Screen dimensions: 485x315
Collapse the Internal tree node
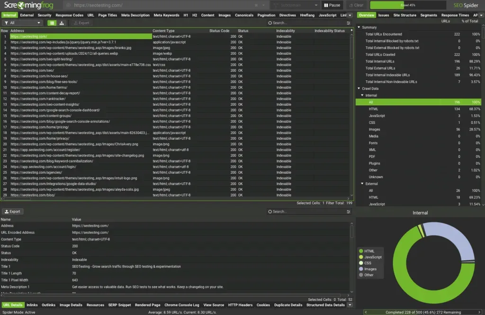362,95
